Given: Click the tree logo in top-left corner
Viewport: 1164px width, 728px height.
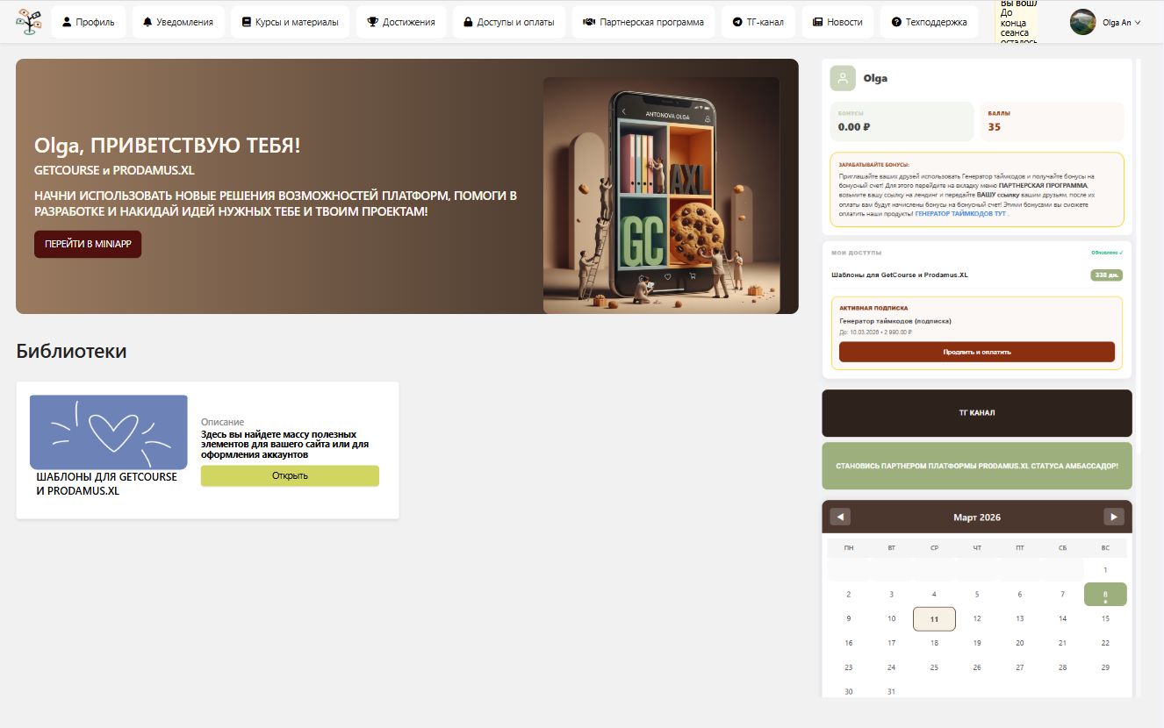Looking at the screenshot, I should tap(29, 21).
